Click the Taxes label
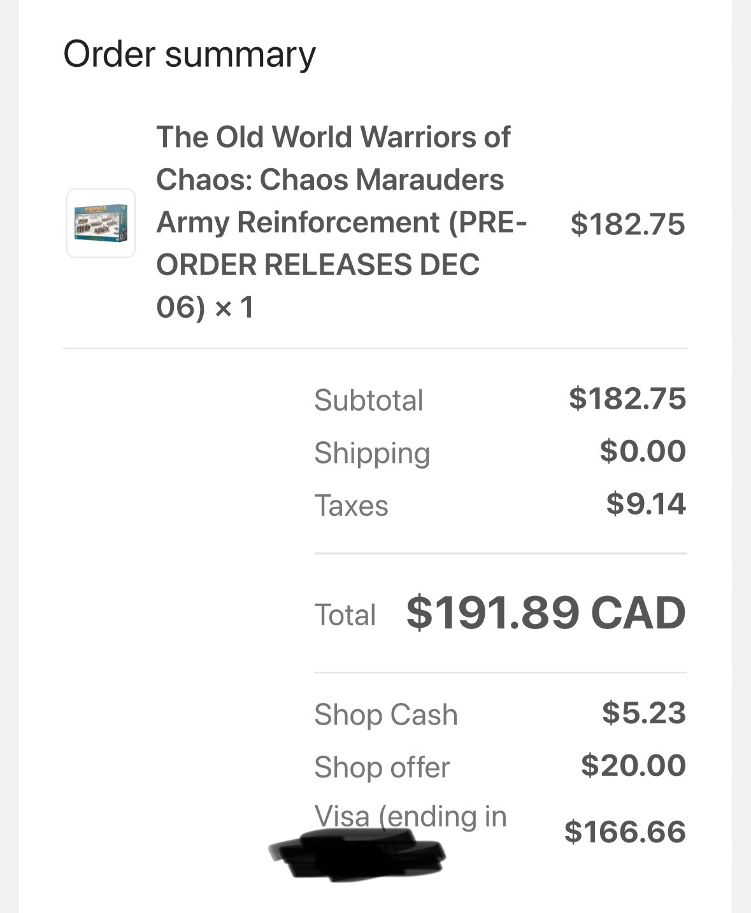This screenshot has height=913, width=751. [x=351, y=506]
